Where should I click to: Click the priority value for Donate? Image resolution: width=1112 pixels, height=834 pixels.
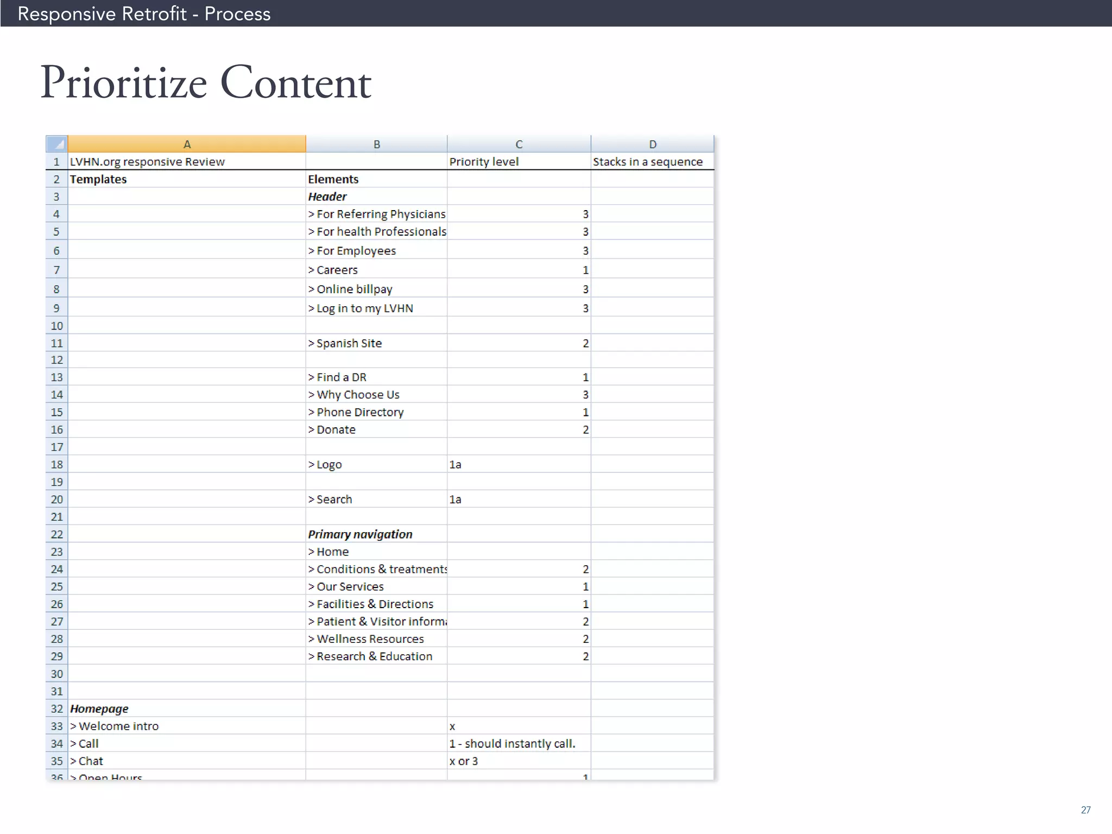pyautogui.click(x=519, y=429)
